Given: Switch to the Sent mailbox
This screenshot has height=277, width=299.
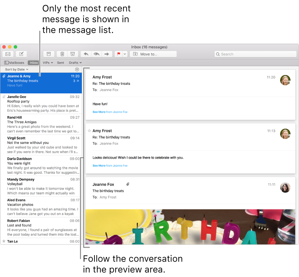Looking at the screenshot, I should coord(60,62).
